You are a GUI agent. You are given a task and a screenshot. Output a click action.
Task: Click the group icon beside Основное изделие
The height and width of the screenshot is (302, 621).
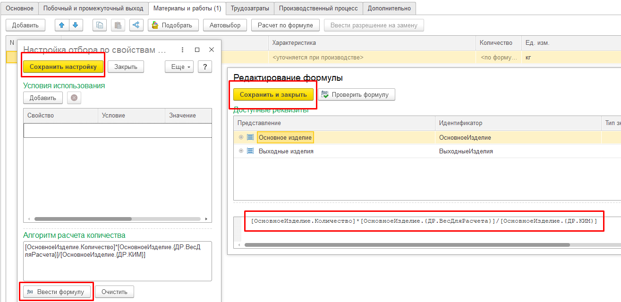pos(250,137)
